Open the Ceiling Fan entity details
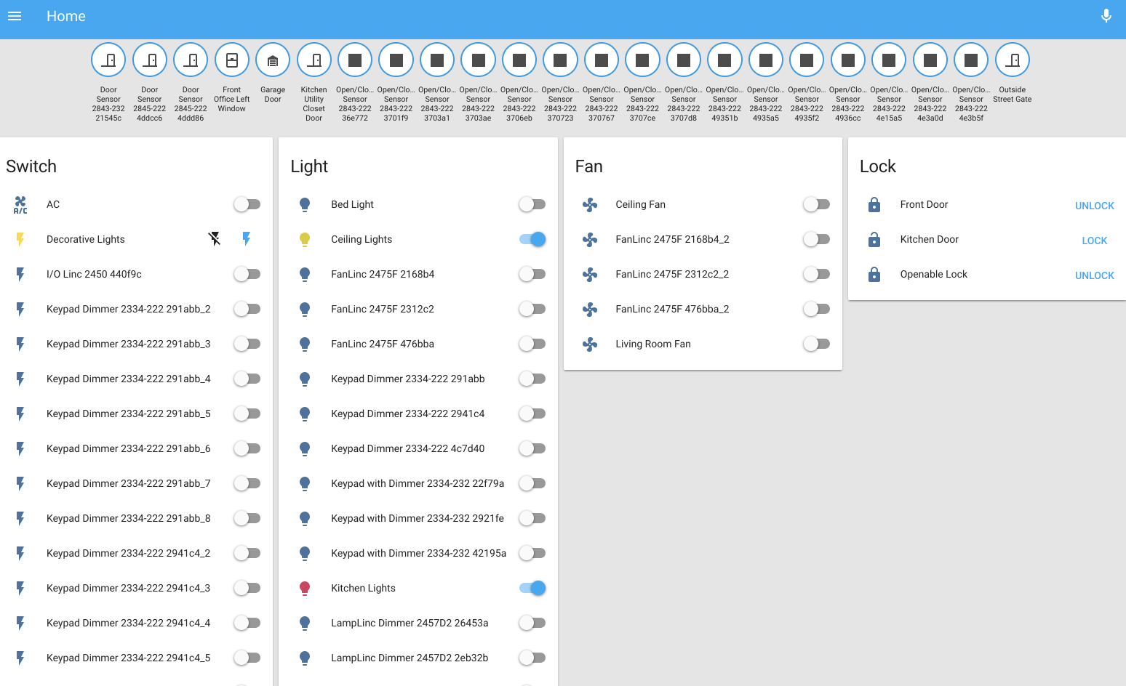Viewport: 1126px width, 686px height. tap(640, 205)
